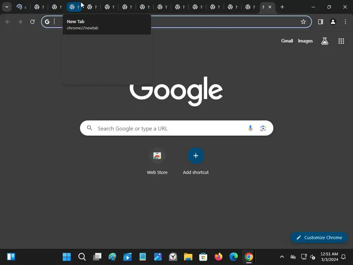Open Notepad from taskbar
This screenshot has width=353, height=265.
coord(143,257)
